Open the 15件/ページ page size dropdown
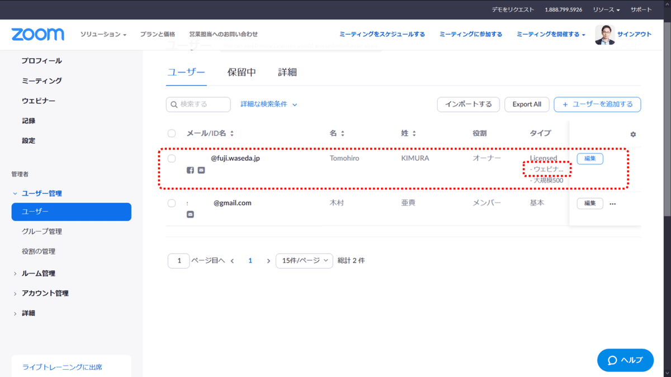The image size is (671, 377). point(304,260)
